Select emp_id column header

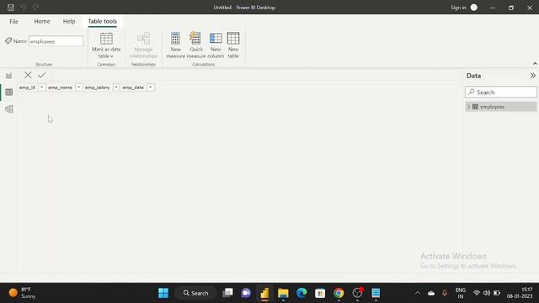click(28, 88)
